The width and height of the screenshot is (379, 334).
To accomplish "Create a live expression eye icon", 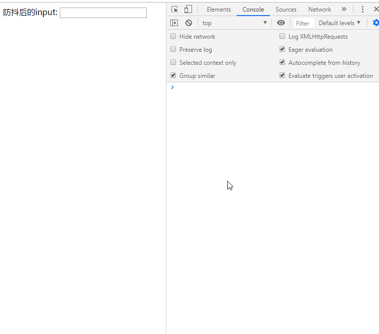I will click(281, 23).
